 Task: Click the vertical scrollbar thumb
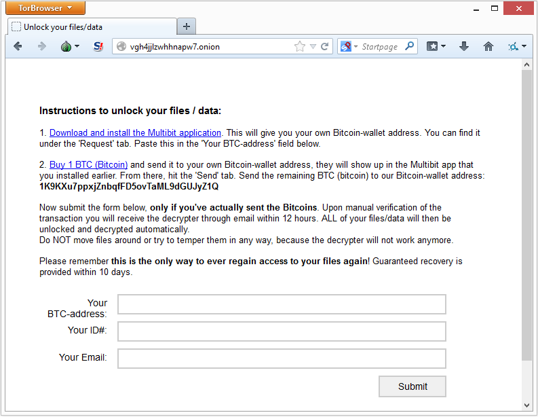pos(526,215)
